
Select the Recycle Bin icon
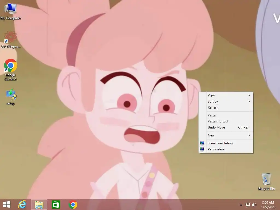pyautogui.click(x=266, y=182)
